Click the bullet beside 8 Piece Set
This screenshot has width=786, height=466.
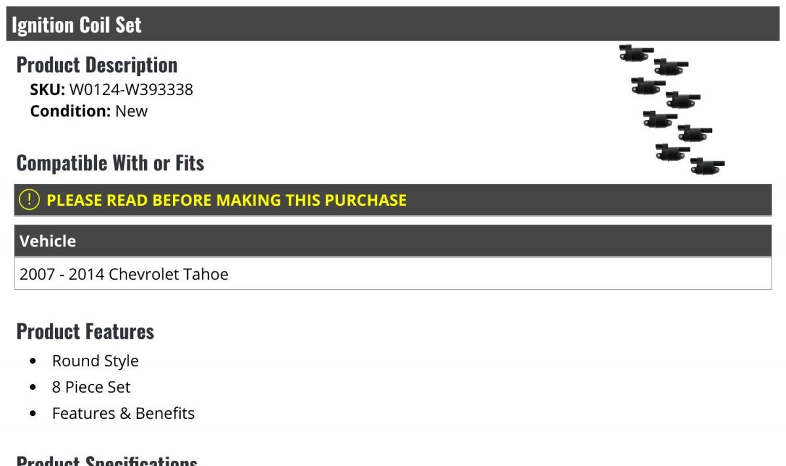click(33, 387)
